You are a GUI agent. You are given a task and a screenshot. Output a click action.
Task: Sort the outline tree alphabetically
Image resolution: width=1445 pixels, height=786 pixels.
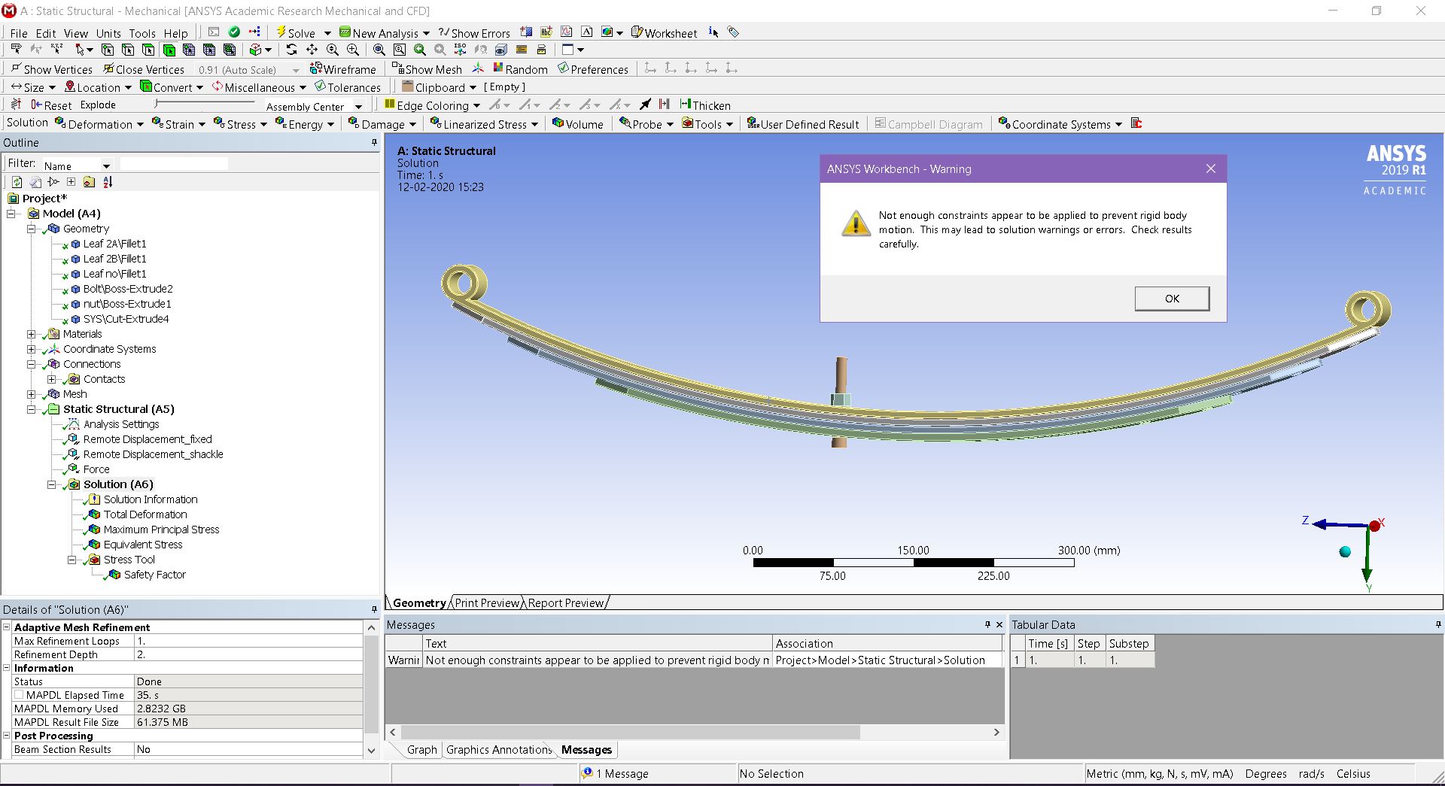tap(108, 182)
